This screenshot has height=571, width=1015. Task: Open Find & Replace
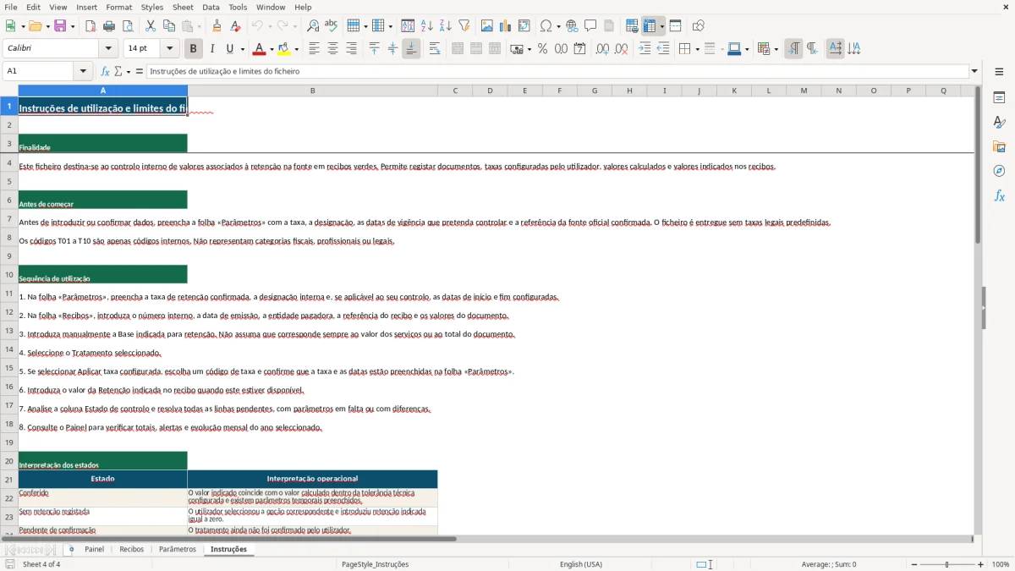pyautogui.click(x=313, y=26)
